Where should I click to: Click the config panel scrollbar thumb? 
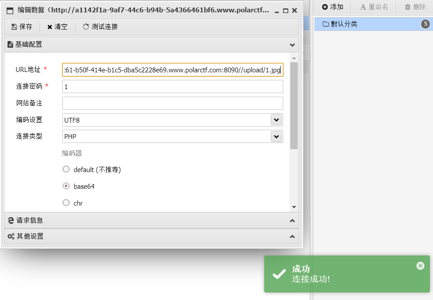point(294,105)
